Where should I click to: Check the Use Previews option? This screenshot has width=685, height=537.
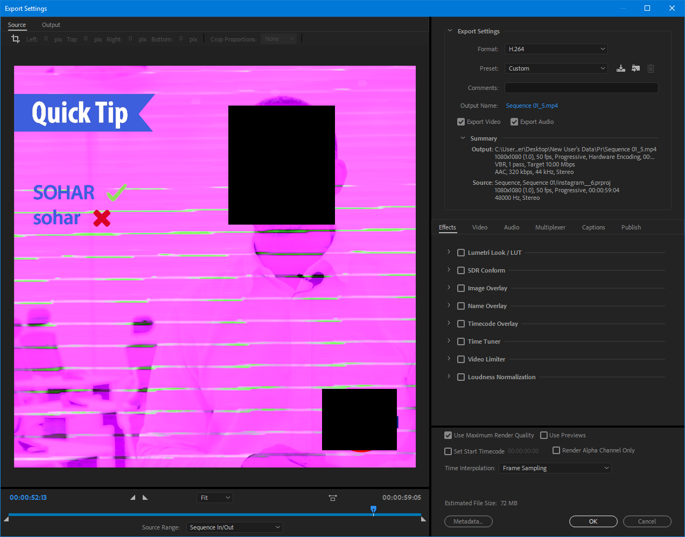[x=544, y=435]
